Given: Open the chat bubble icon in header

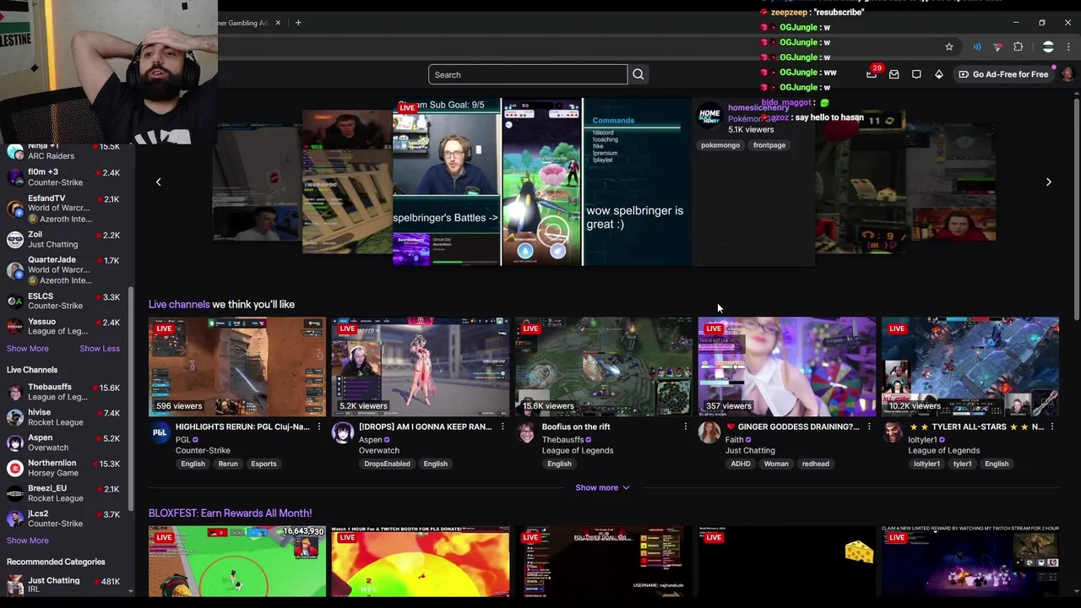Looking at the screenshot, I should [916, 74].
